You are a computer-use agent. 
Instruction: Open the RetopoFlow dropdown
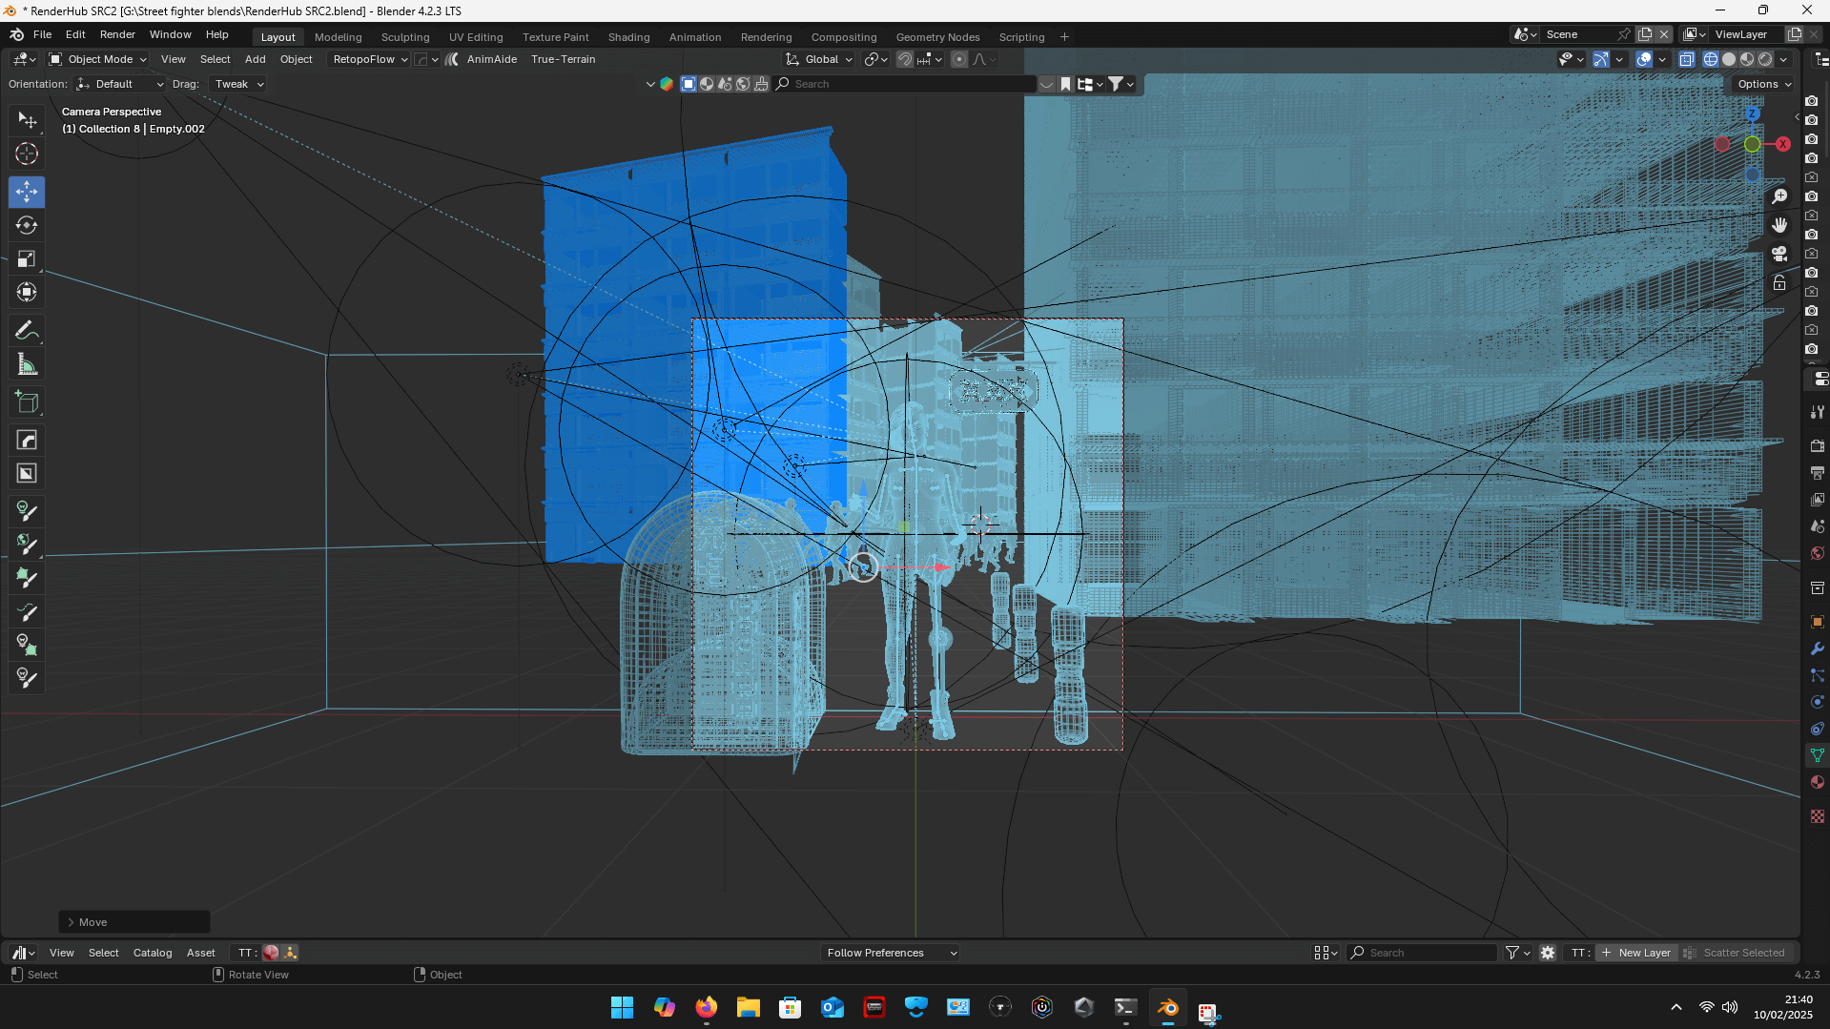tap(370, 59)
